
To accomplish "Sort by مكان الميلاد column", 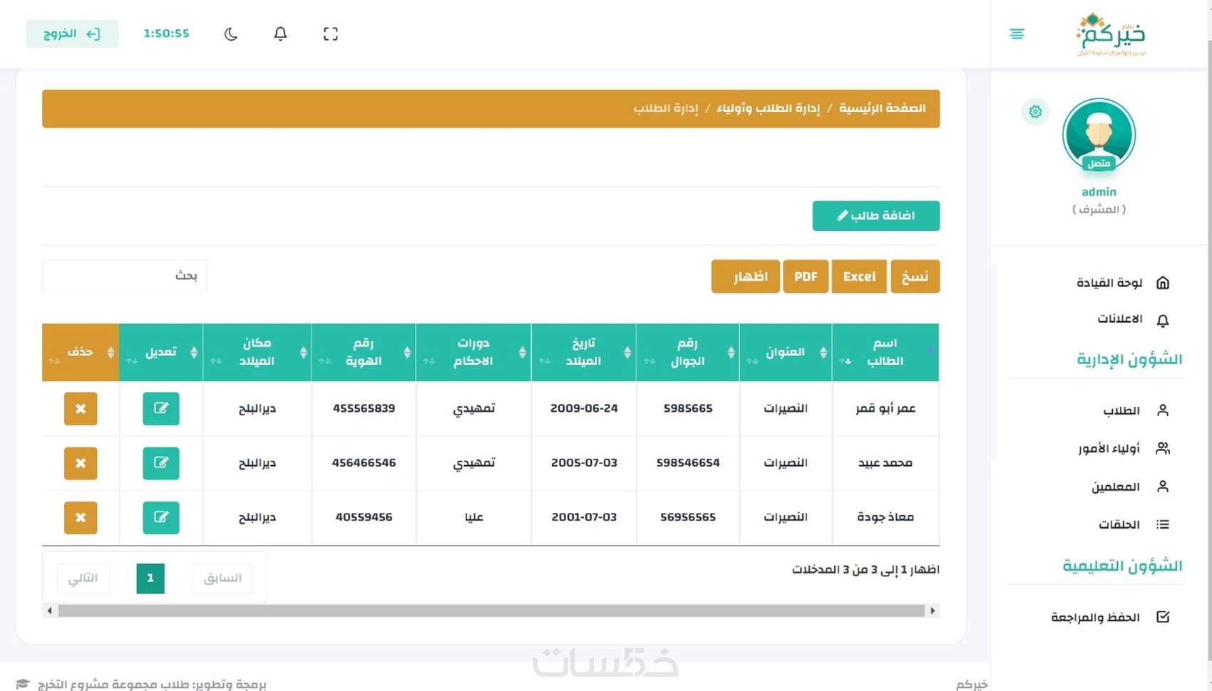I will tap(257, 352).
